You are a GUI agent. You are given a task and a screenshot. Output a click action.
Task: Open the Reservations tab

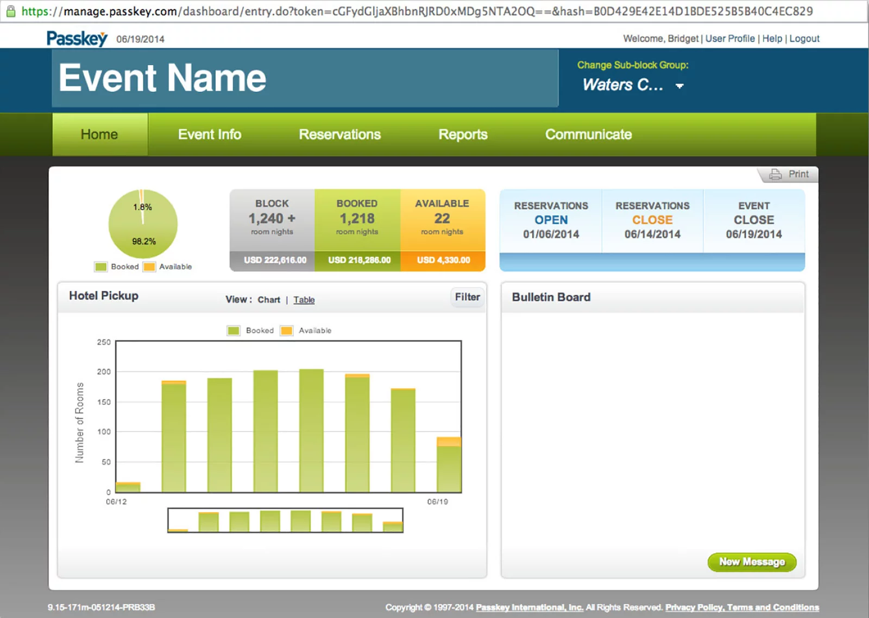pyautogui.click(x=339, y=134)
